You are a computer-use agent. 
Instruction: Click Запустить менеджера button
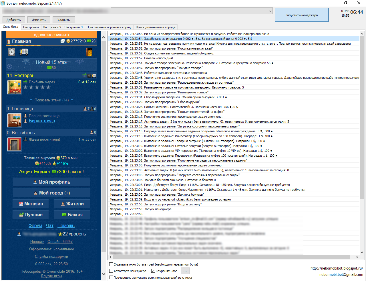pos(301,15)
